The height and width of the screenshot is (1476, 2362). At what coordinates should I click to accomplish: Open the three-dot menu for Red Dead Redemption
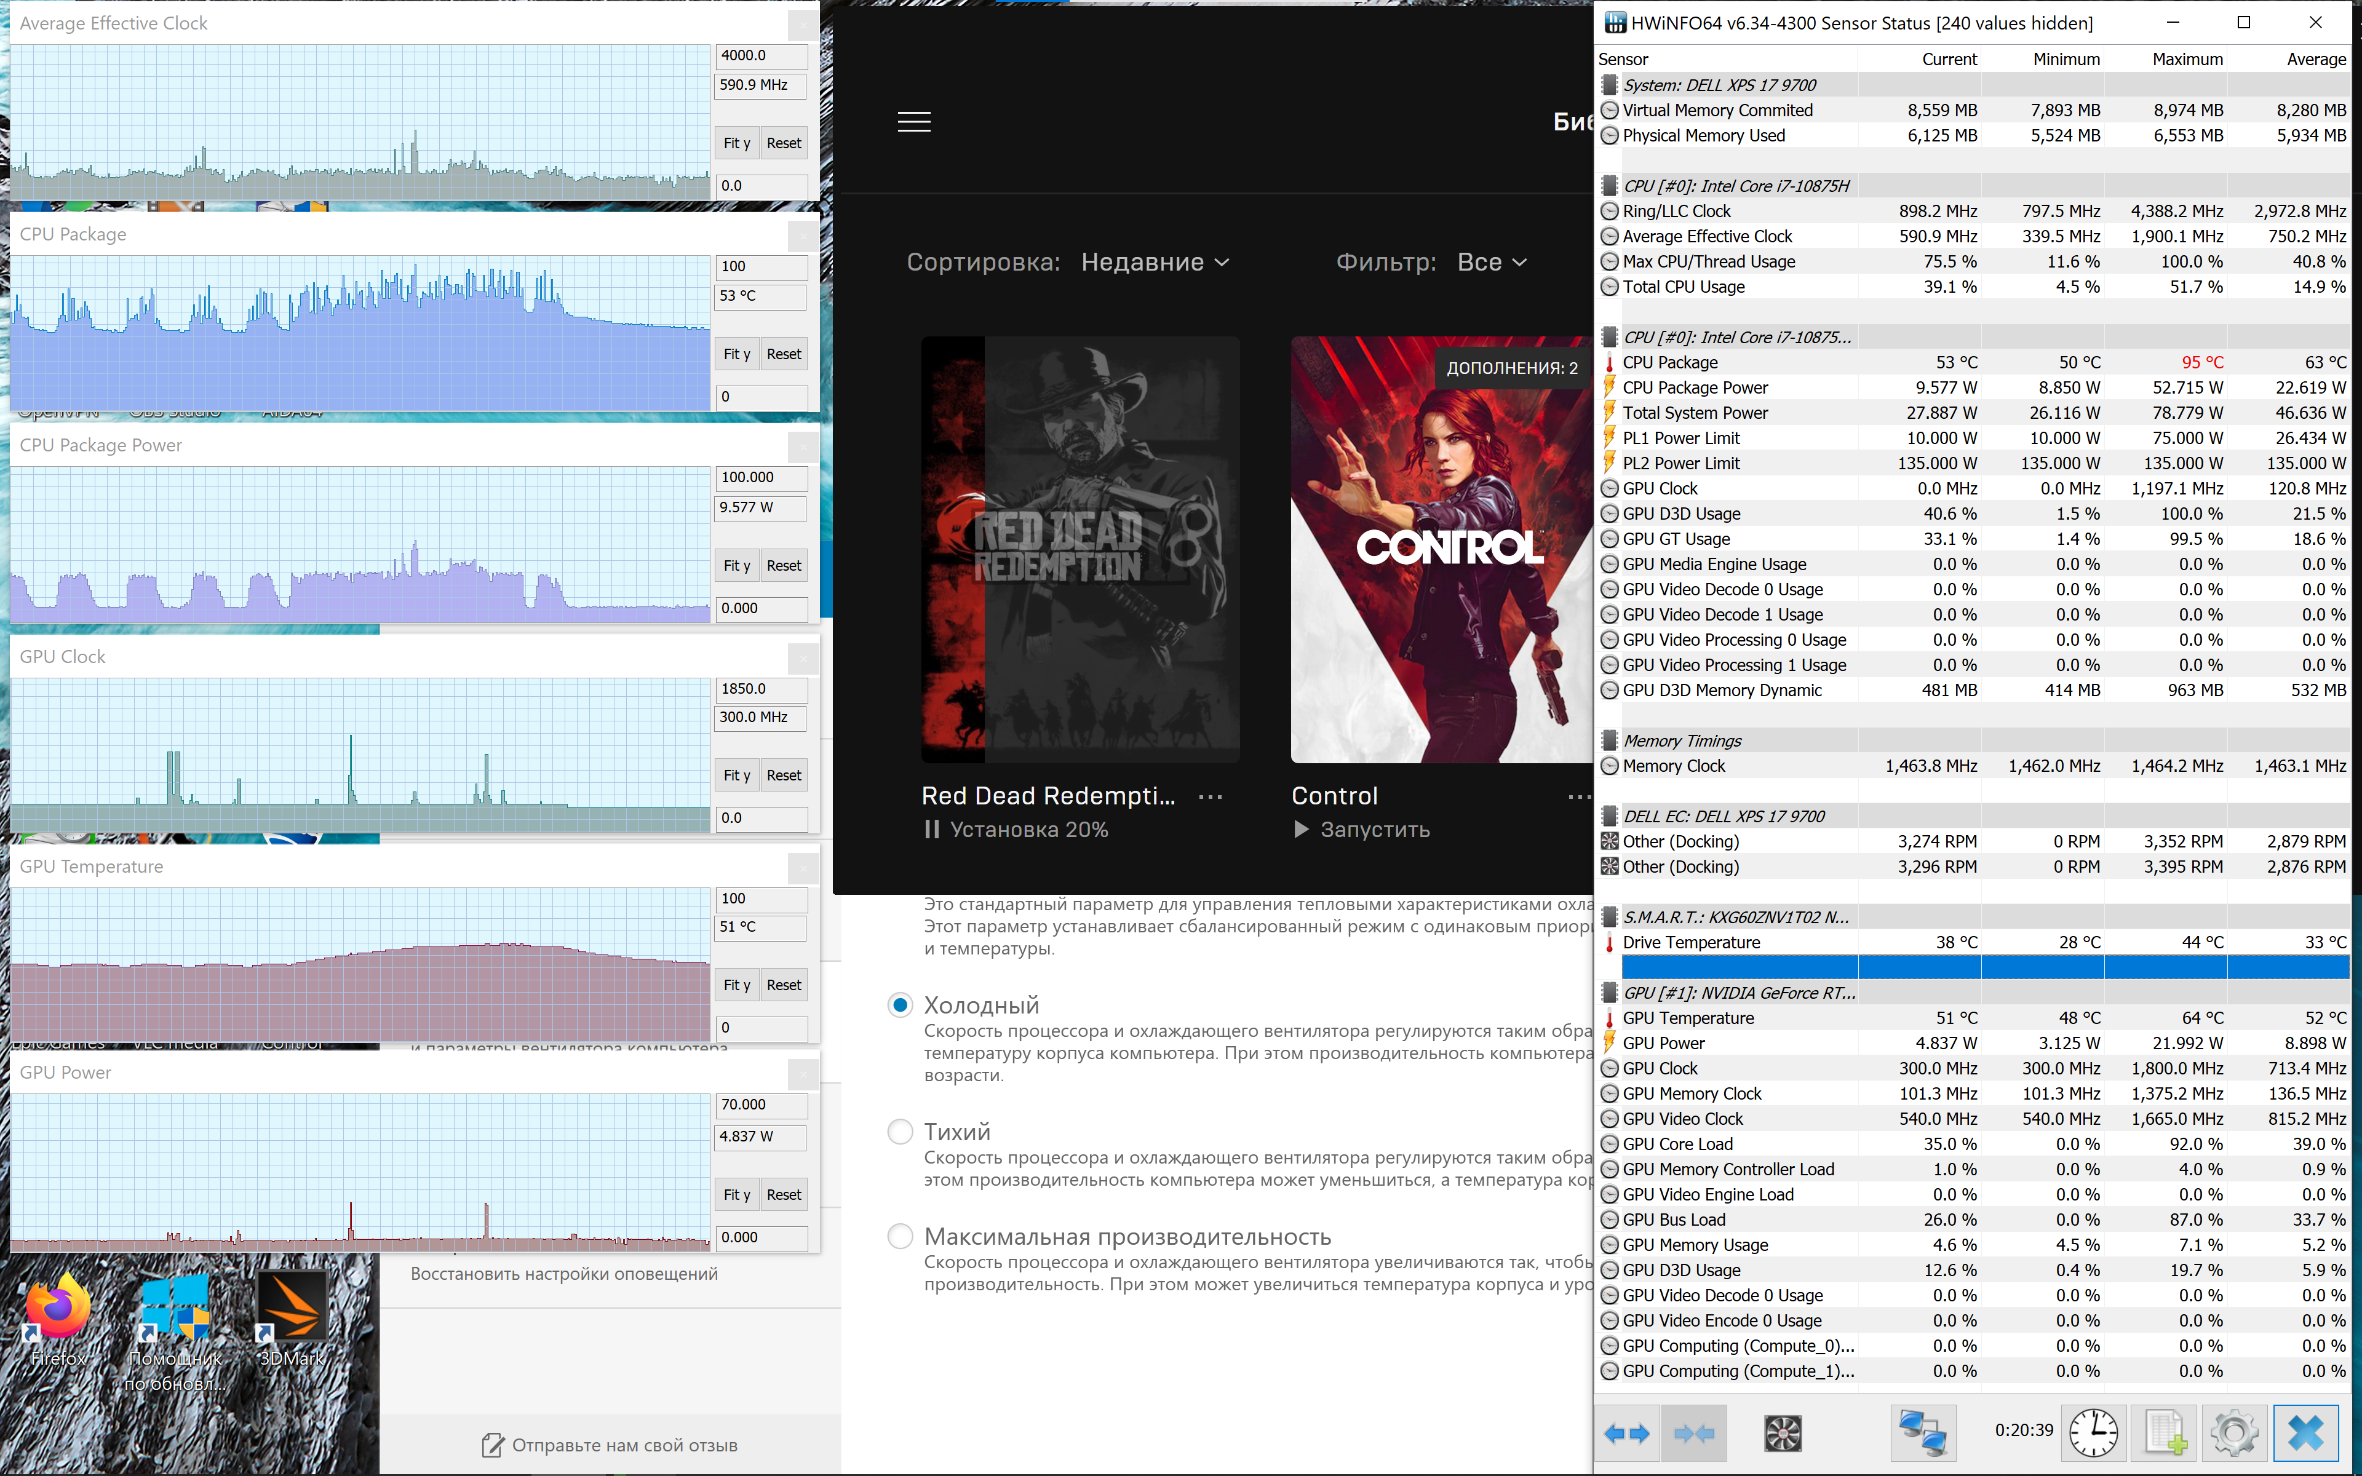pos(1211,798)
